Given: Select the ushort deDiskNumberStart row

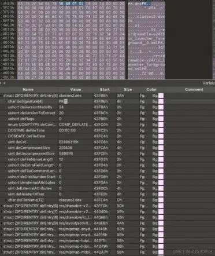Looking at the screenshot, I should coord(108,177).
